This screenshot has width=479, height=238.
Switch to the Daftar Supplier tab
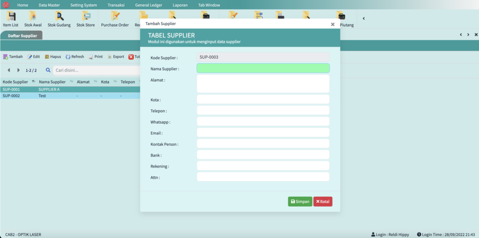pyautogui.click(x=22, y=36)
